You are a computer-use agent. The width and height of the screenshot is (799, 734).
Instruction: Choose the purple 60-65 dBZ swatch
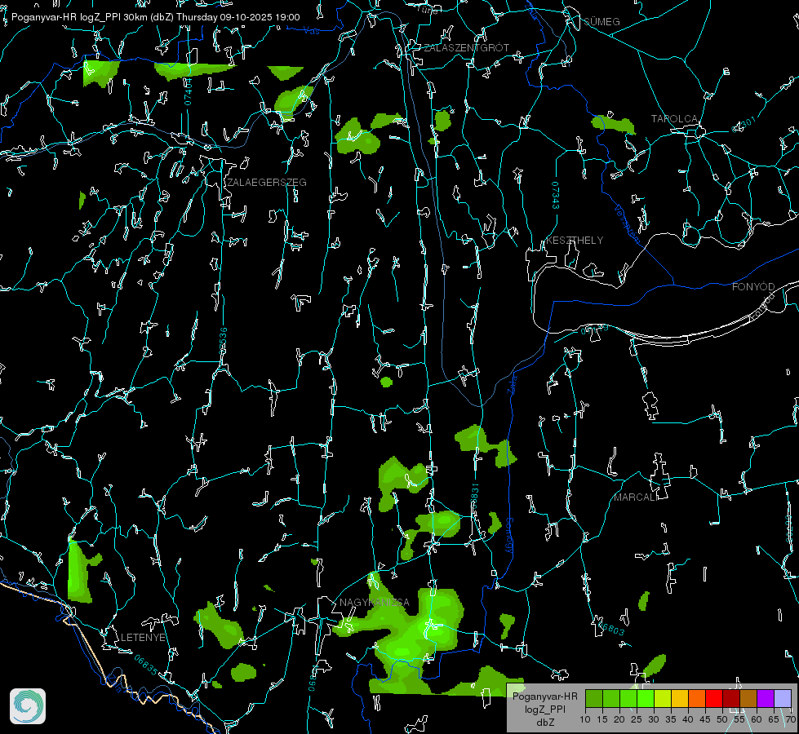click(766, 698)
